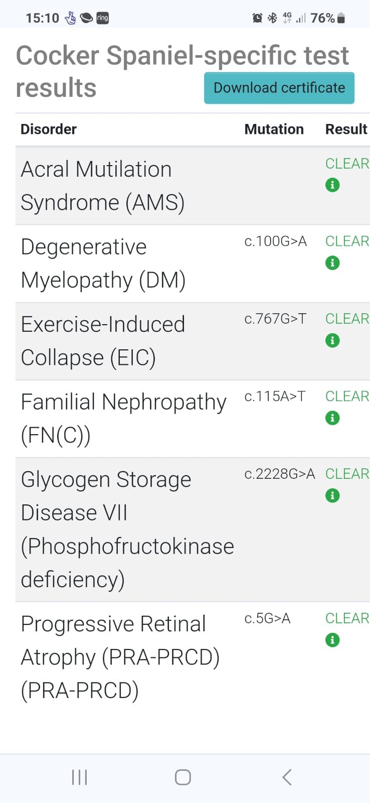Select the Disorder column header
Image resolution: width=370 pixels, height=803 pixels.
49,129
